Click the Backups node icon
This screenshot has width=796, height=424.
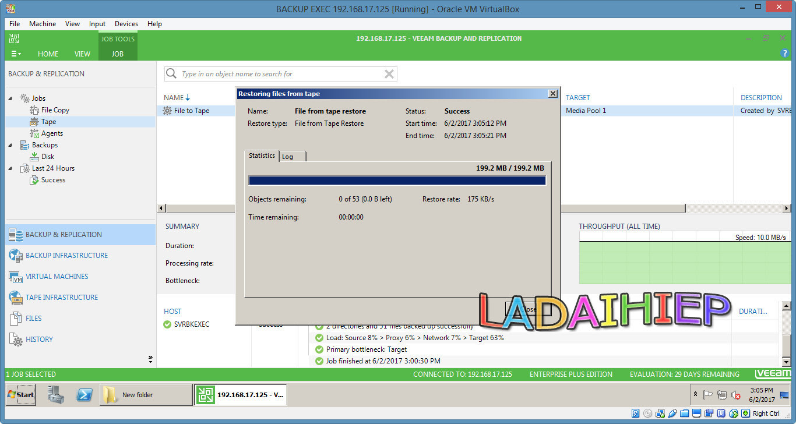tap(25, 145)
